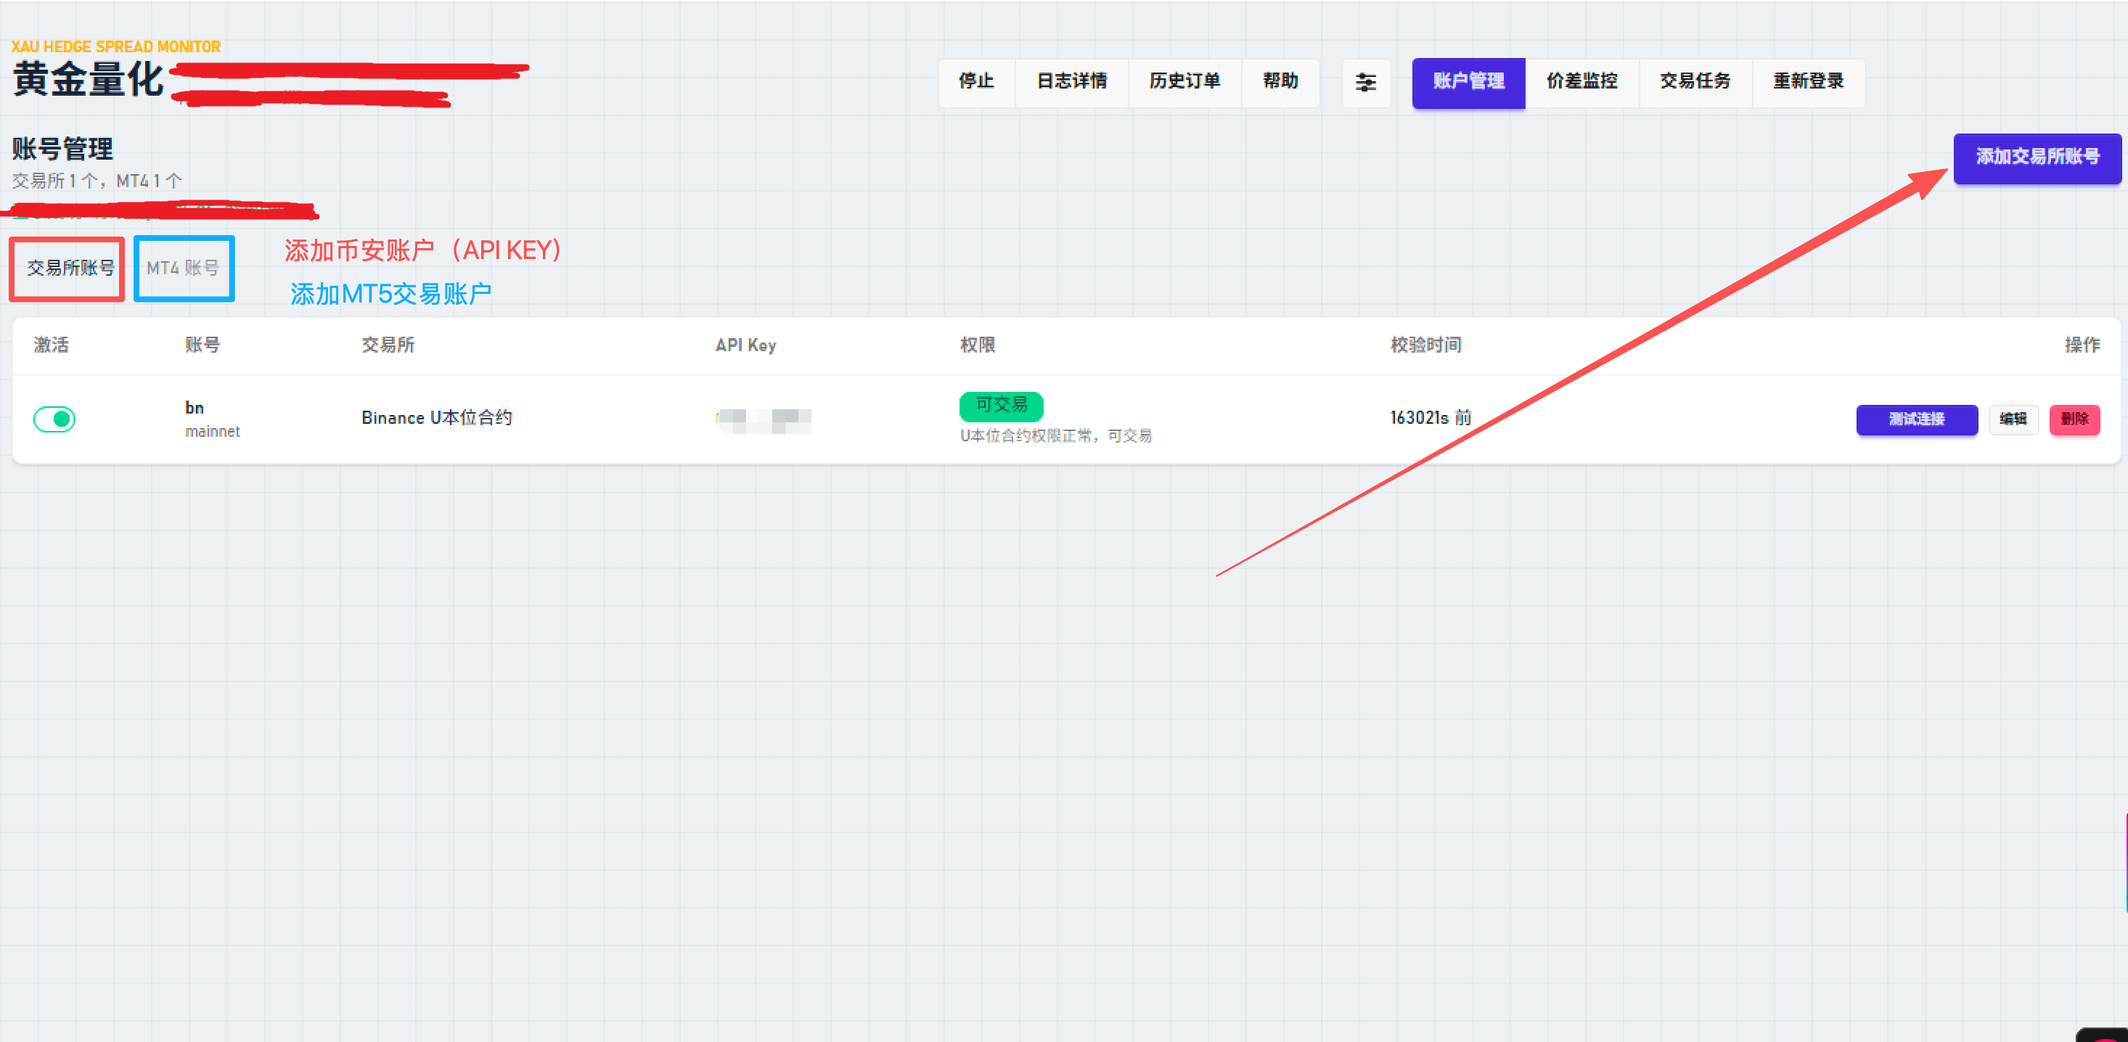Click the API Key column header

pyautogui.click(x=746, y=345)
